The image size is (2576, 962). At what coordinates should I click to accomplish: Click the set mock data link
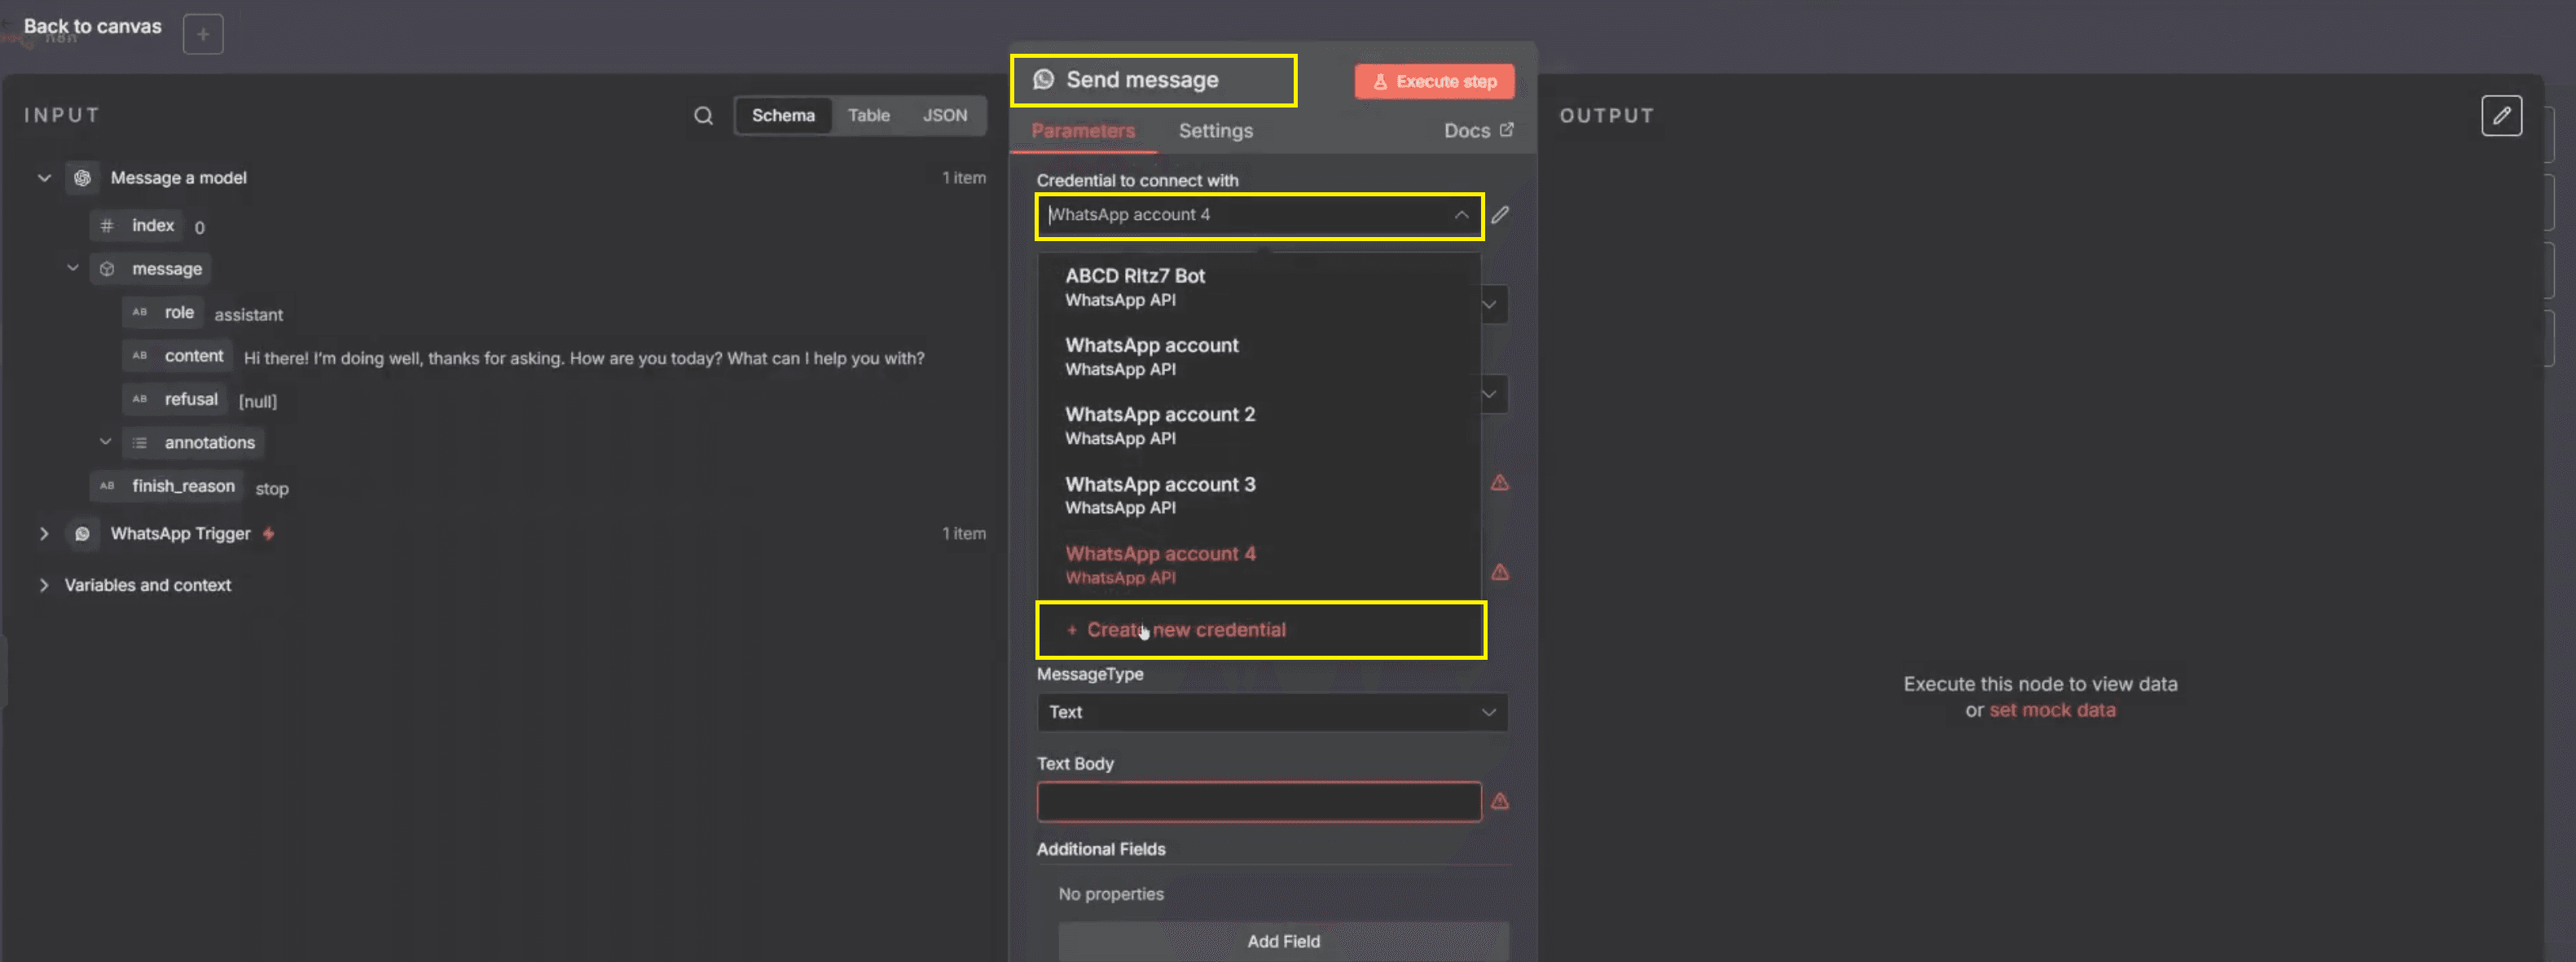[2052, 709]
